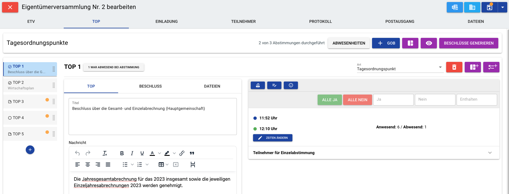Click the purple layout template icon button

click(x=410, y=43)
